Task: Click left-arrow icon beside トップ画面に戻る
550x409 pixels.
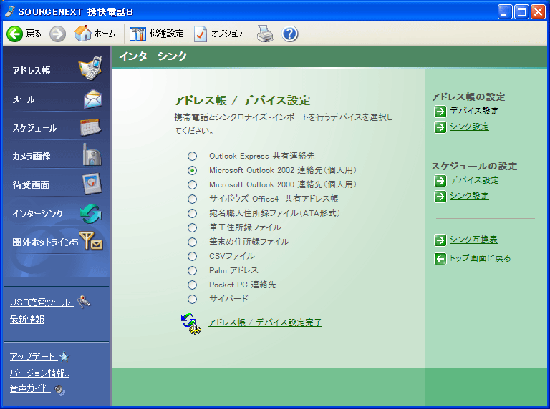Action: pyautogui.click(x=440, y=259)
